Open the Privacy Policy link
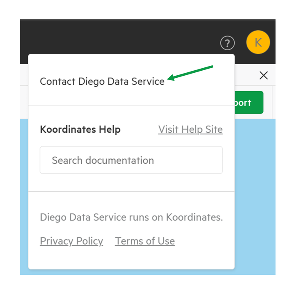The width and height of the screenshot is (300, 299). click(x=72, y=241)
